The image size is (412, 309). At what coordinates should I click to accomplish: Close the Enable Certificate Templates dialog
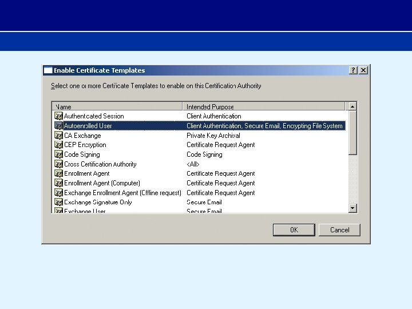(363, 70)
